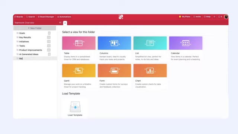Click the Product Improvements count badge

49,50
